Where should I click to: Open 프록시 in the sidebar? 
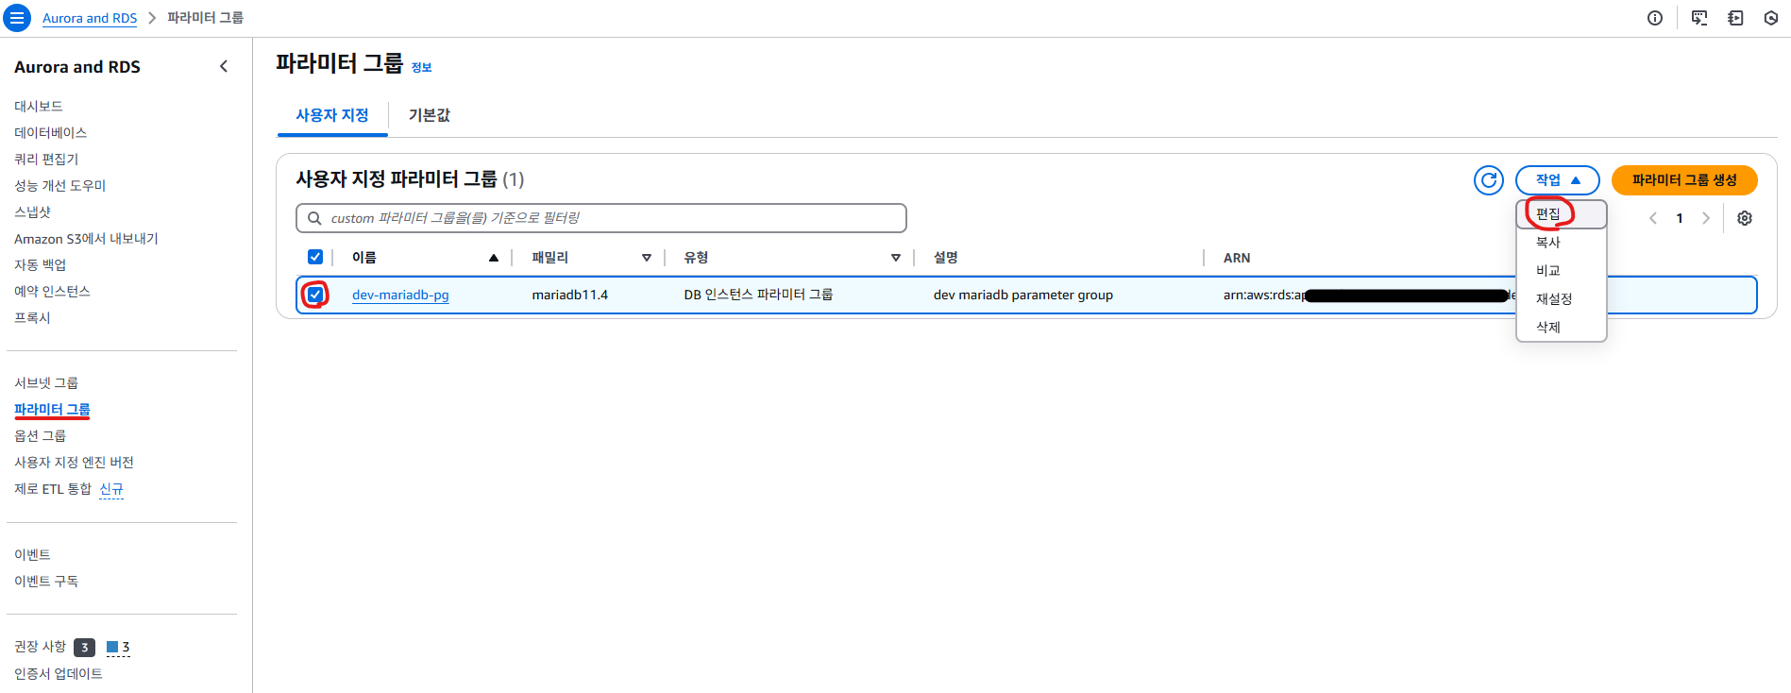(x=33, y=318)
